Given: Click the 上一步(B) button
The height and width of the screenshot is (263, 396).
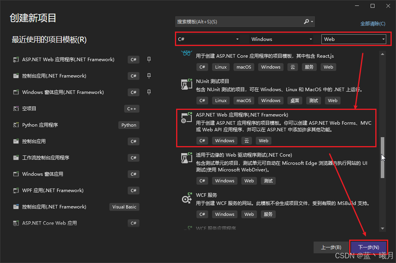Looking at the screenshot, I should (x=331, y=247).
